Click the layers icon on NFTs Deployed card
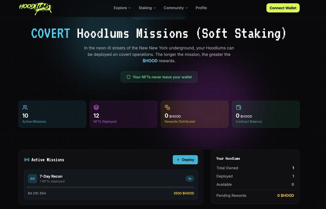This screenshot has width=326, height=209. [x=96, y=107]
